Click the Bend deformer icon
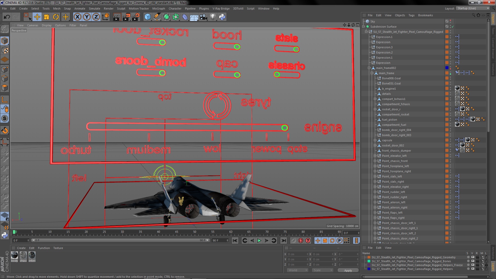496x279 pixels. [x=185, y=17]
